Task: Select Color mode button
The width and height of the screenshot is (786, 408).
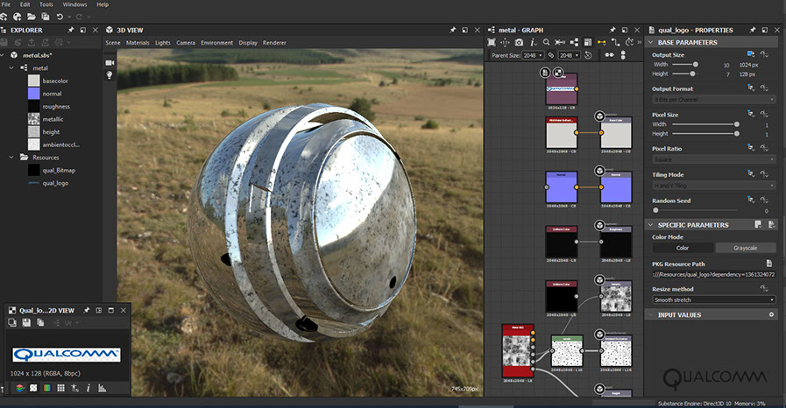Action: point(682,248)
